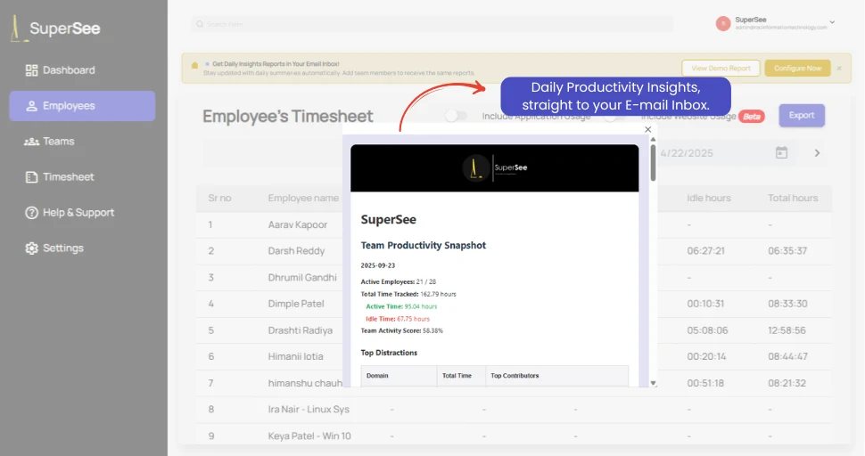Select employee Darsh Reddy
The image size is (865, 456).
296,250
